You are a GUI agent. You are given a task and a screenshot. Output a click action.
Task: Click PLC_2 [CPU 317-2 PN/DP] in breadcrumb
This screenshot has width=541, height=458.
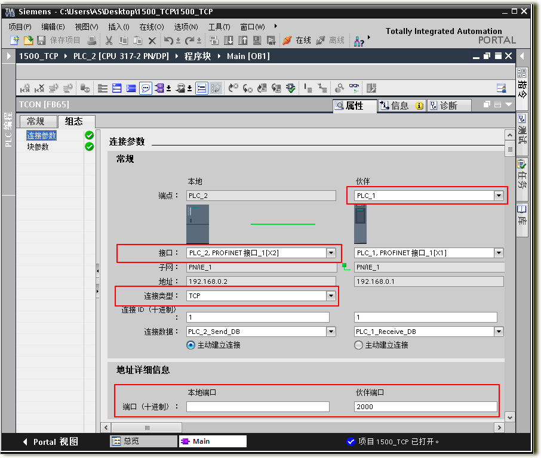pos(121,56)
